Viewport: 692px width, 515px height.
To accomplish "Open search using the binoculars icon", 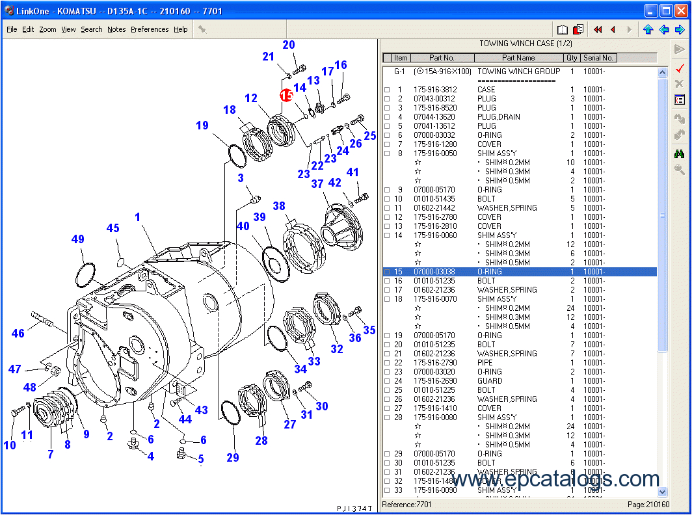I will pos(679,153).
